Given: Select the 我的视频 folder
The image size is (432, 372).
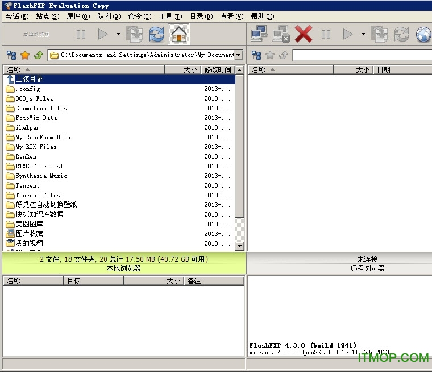Looking at the screenshot, I should (x=119, y=243).
